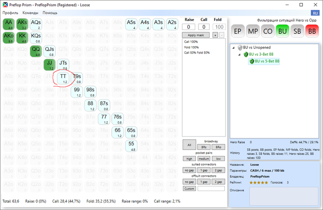This screenshot has height=210, width=323.
Task: Add a mask with the plus button
Action: point(215,35)
